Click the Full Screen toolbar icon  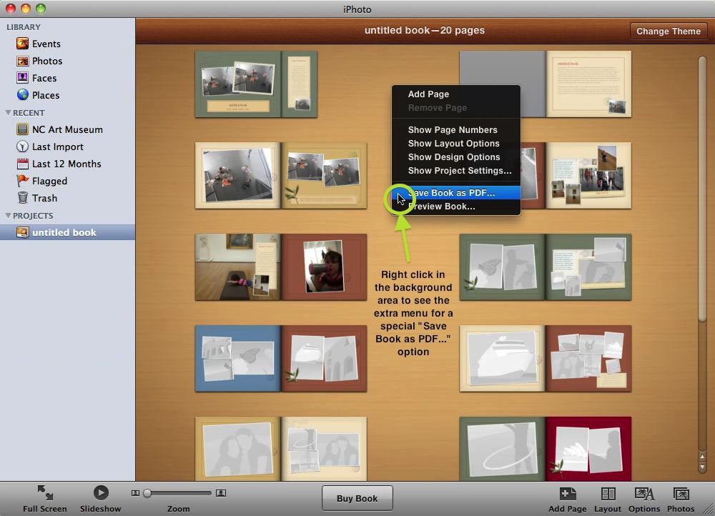tap(44, 493)
